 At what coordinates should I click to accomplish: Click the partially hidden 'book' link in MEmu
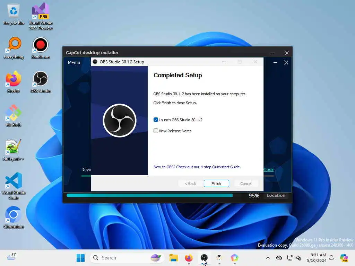coord(269,170)
